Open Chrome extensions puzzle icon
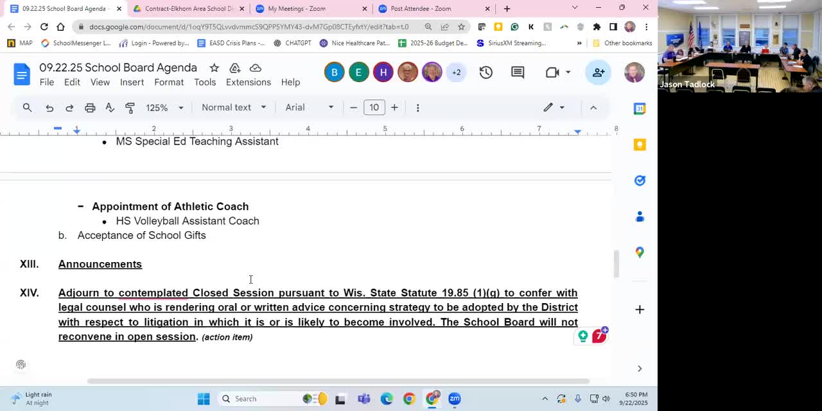The image size is (822, 411). [597, 27]
